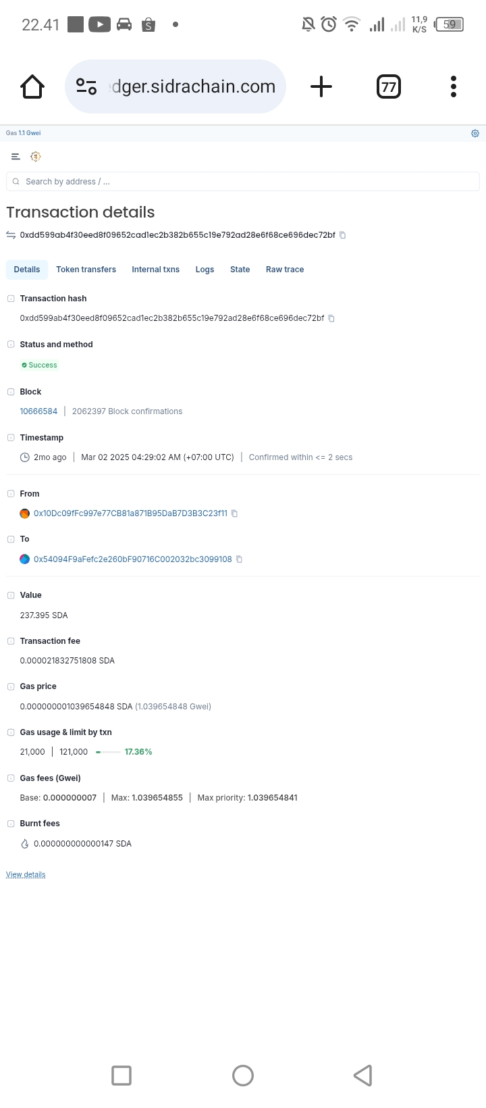Switch to the Token transfers tab
This screenshot has height=1108, width=486.
coord(86,270)
